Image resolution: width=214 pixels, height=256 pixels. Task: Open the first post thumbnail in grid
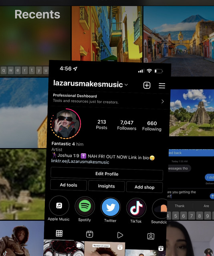click(x=64, y=248)
